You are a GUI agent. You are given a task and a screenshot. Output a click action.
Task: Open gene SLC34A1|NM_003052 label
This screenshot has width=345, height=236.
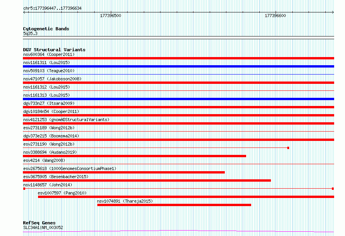tap(43, 227)
